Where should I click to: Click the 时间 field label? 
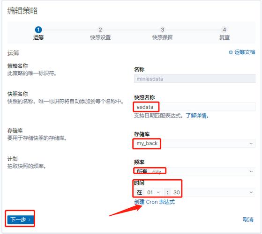point(139,183)
